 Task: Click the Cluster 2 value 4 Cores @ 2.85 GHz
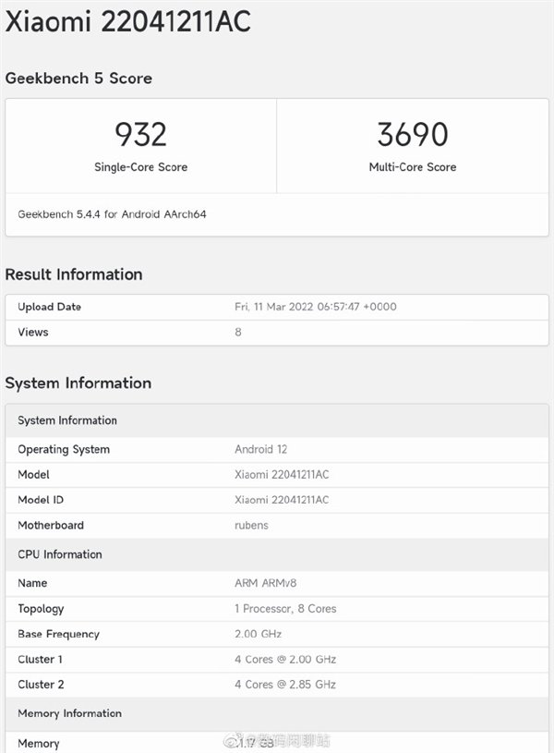(285, 685)
